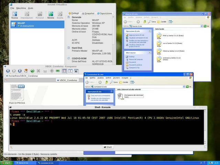Select Konqueror icon view mode button

[64, 71]
